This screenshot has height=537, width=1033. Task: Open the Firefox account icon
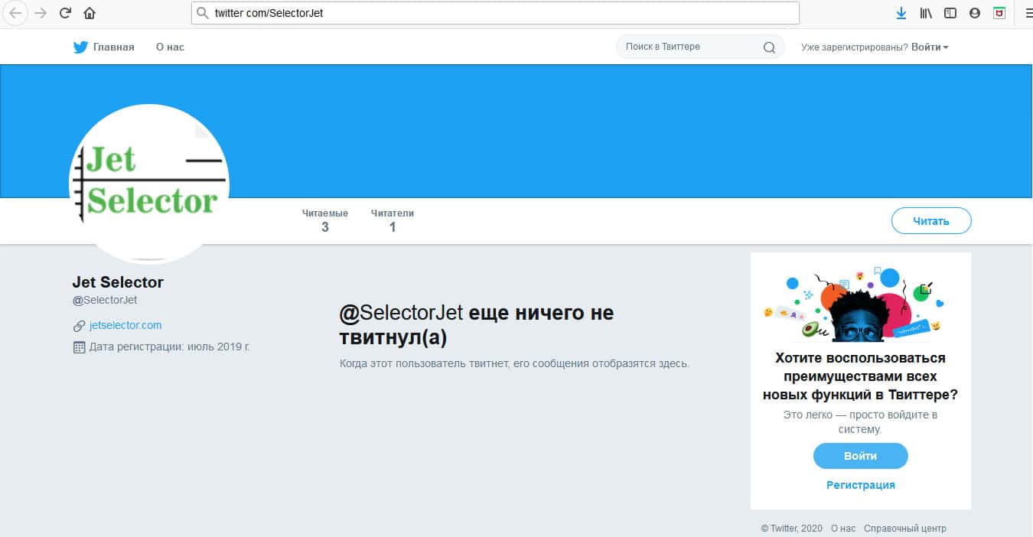[975, 13]
